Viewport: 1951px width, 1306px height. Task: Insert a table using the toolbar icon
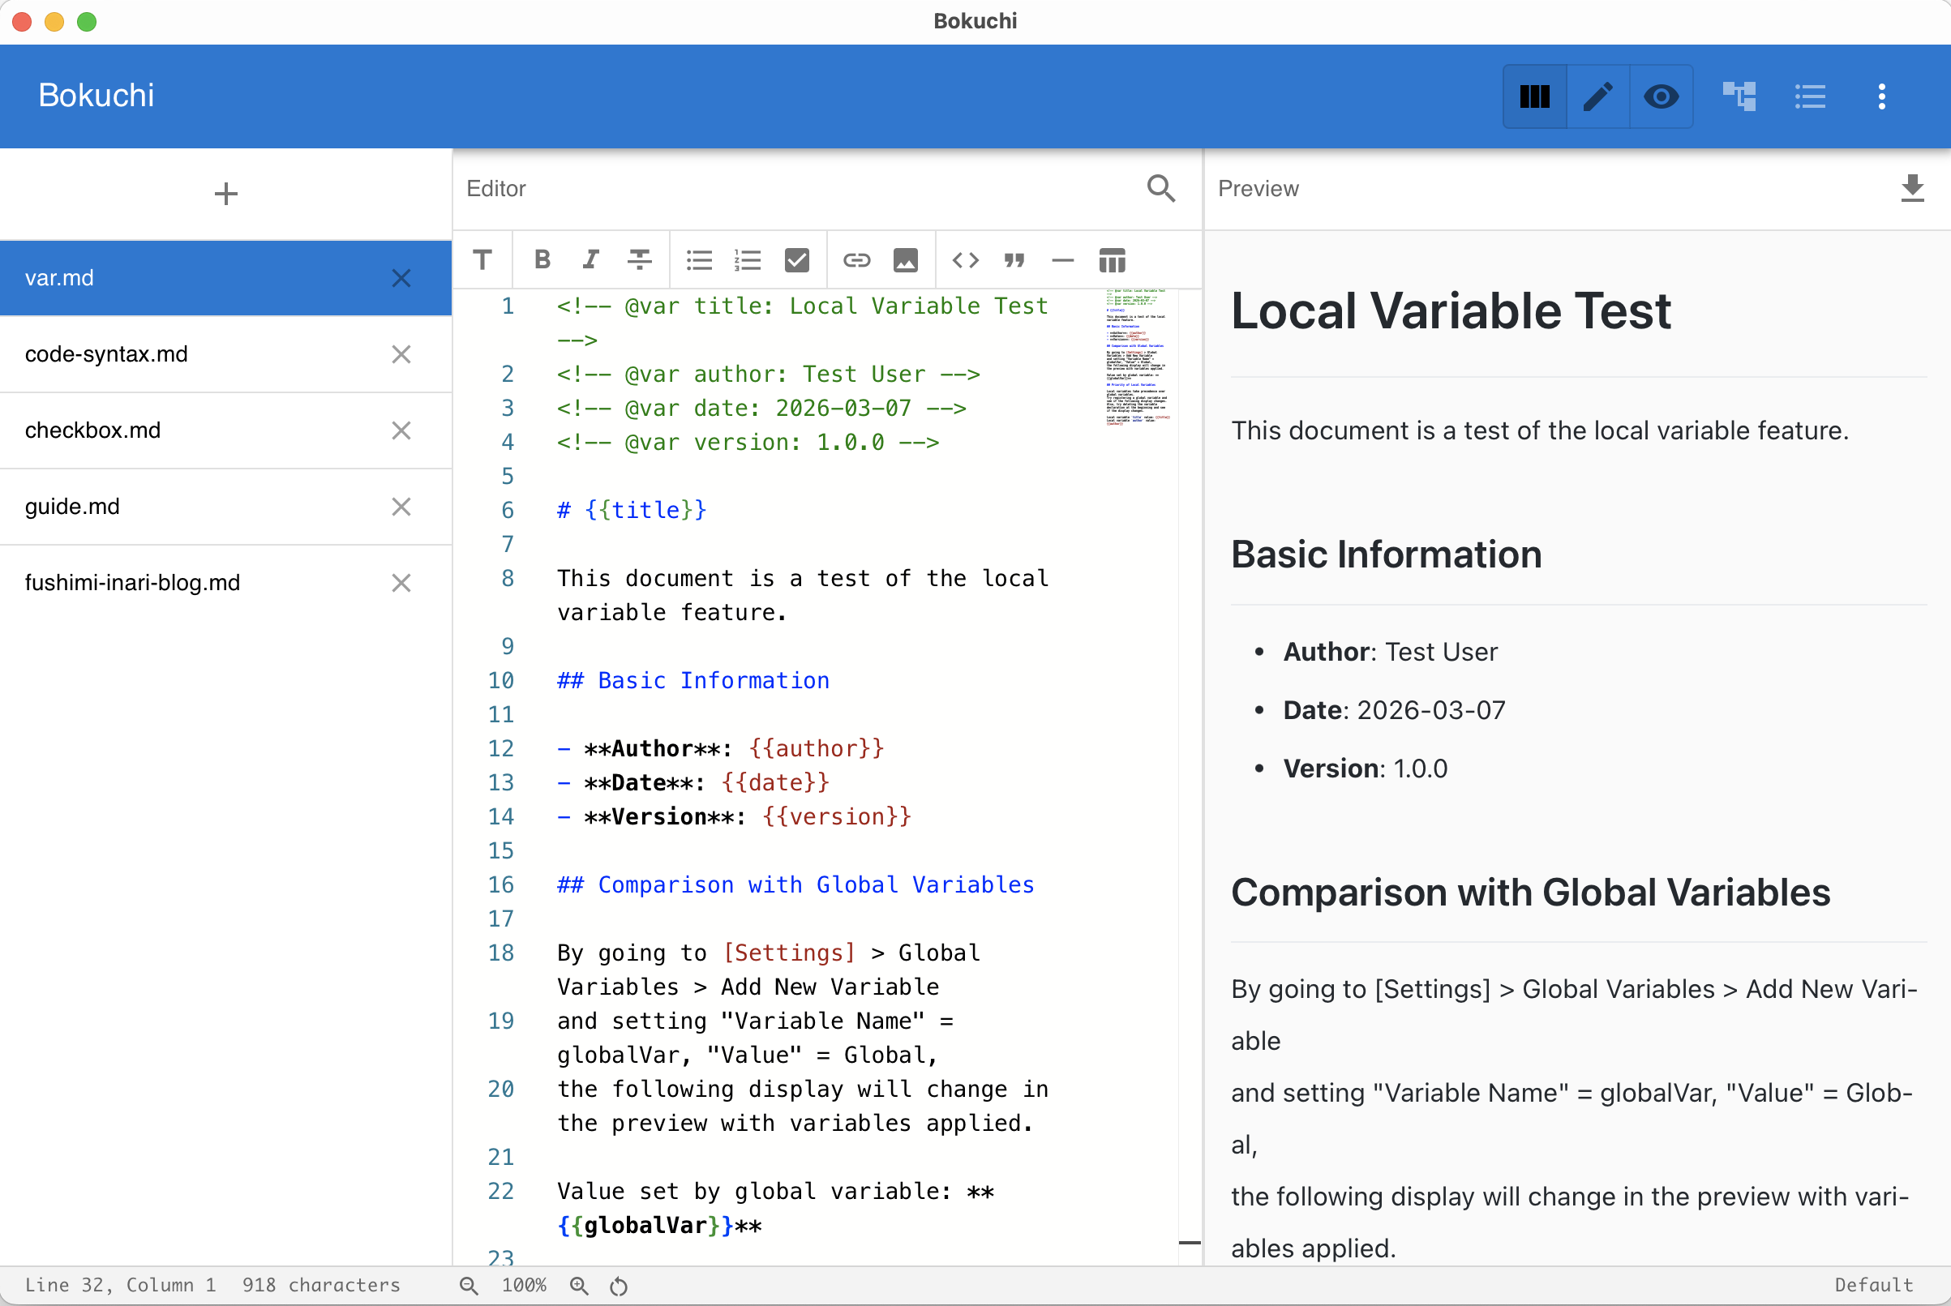click(x=1112, y=260)
